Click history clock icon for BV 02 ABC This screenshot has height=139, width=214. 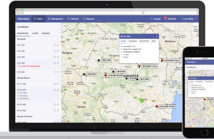(55, 90)
